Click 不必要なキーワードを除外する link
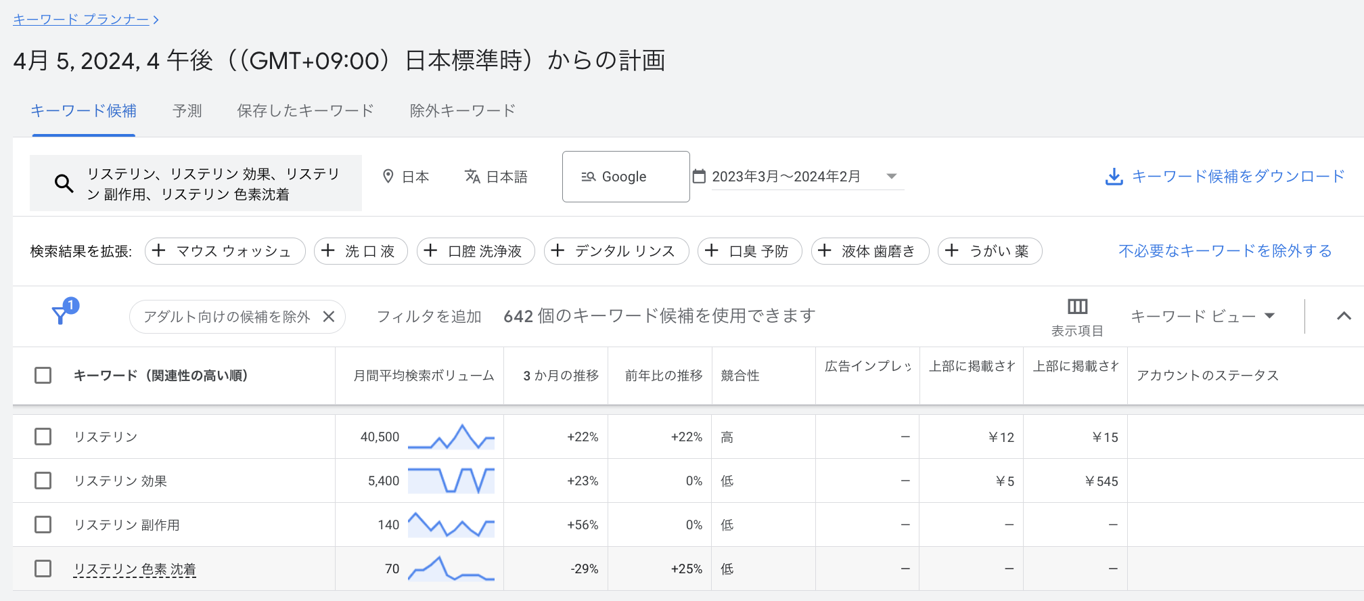1364x601 pixels. [x=1225, y=251]
